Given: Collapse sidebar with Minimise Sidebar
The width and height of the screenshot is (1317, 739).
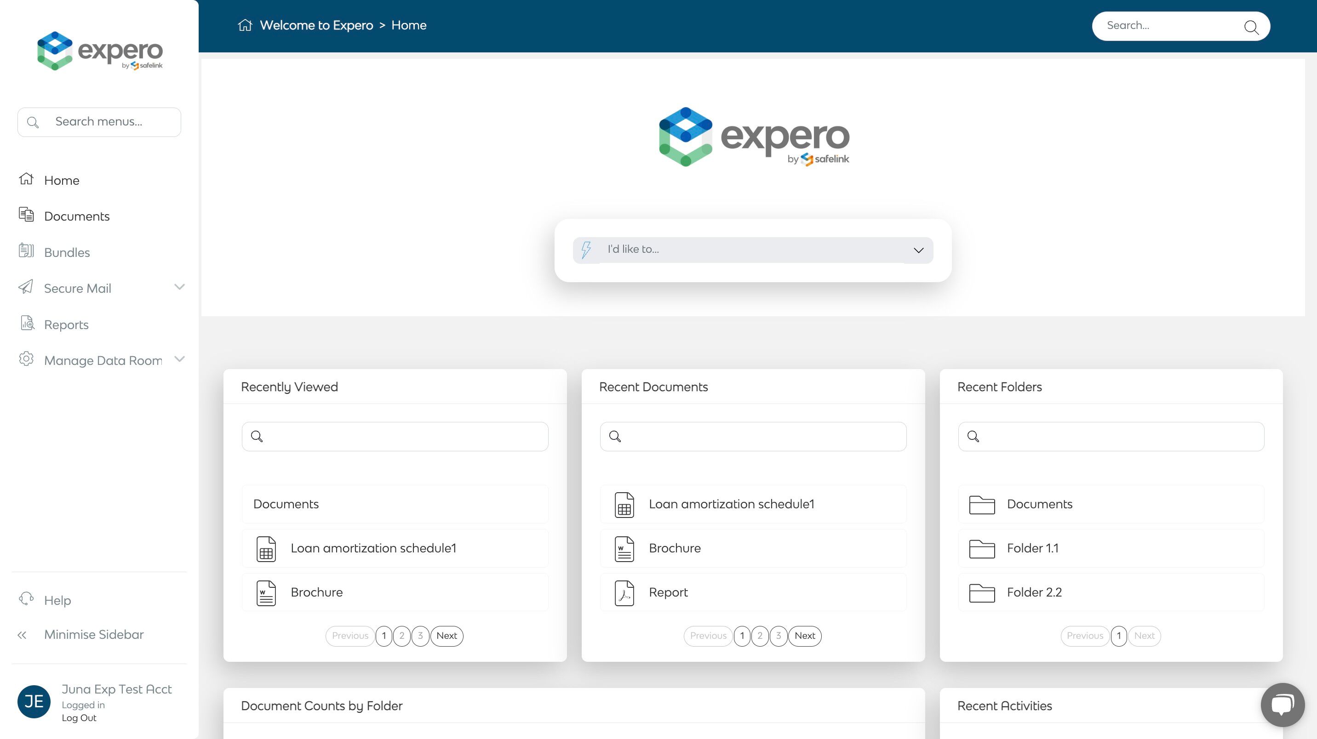Looking at the screenshot, I should point(93,635).
